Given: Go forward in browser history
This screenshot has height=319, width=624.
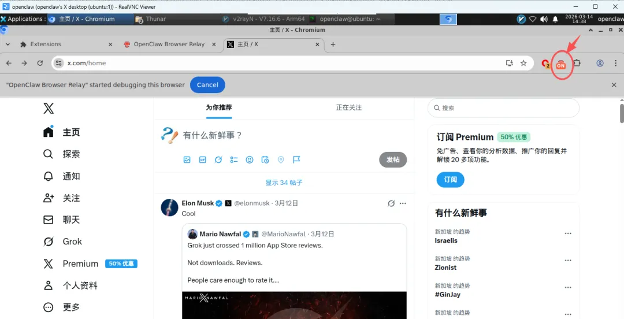Looking at the screenshot, I should (24, 63).
